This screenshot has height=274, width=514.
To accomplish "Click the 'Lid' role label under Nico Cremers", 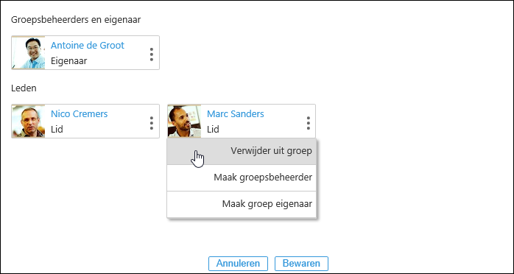I will pos(57,130).
